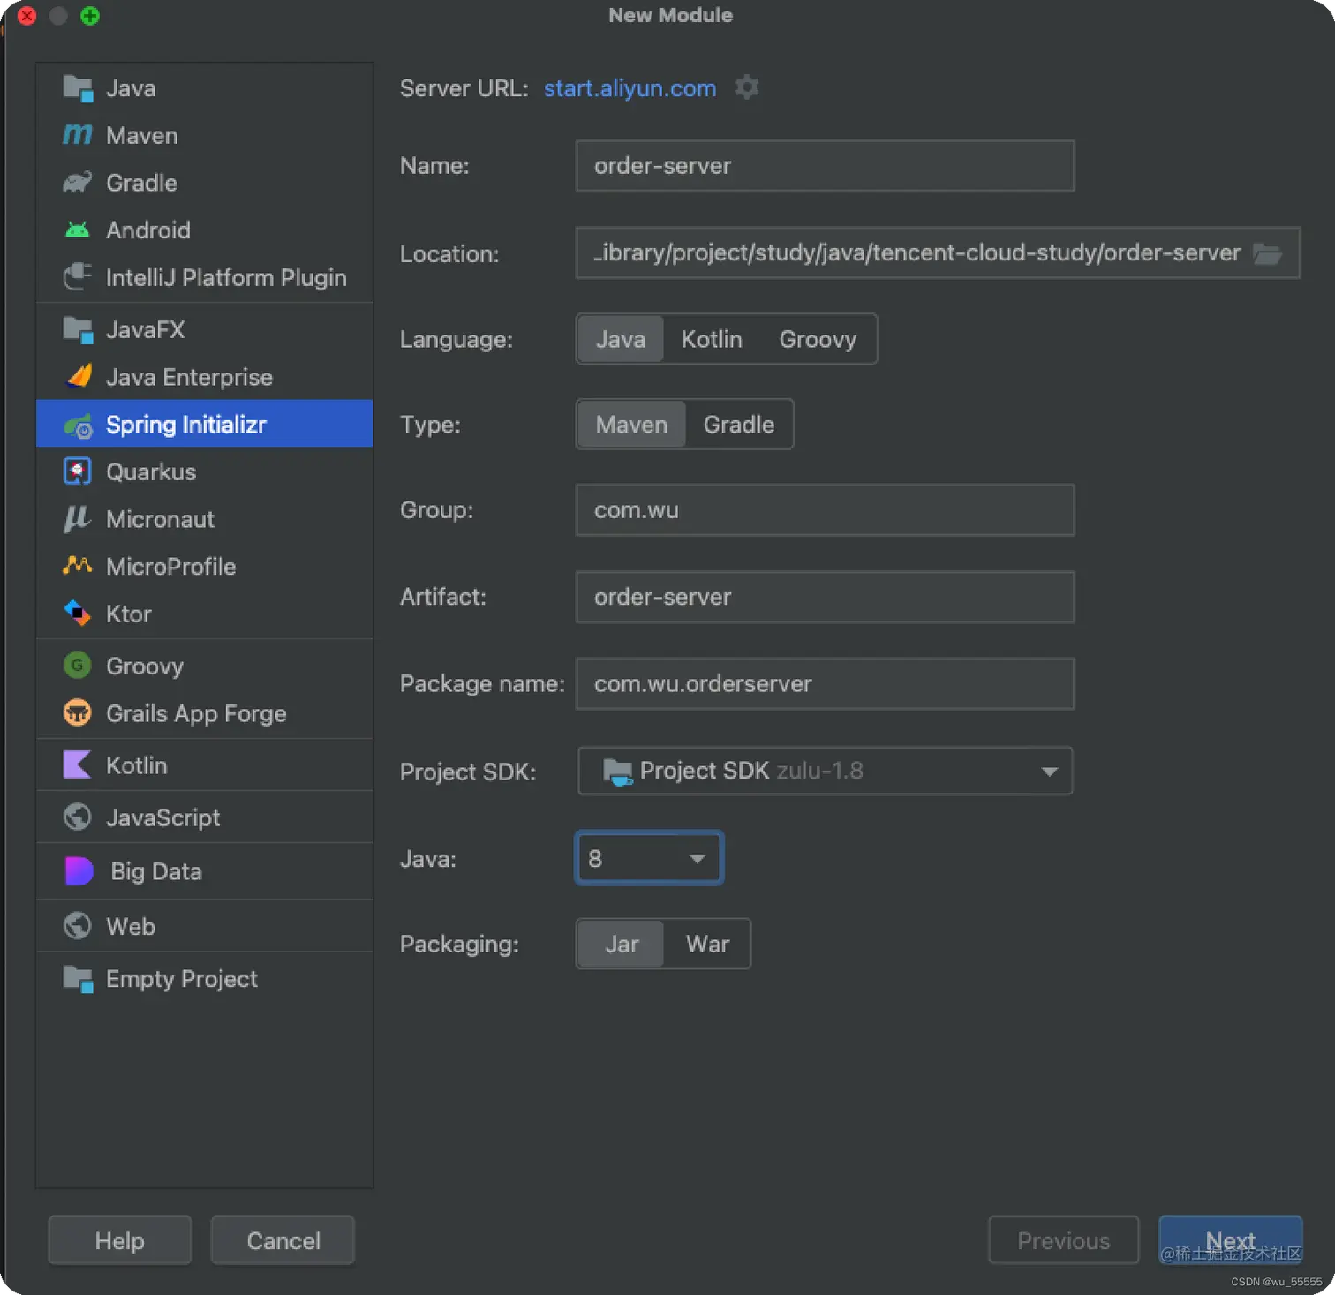Viewport: 1335px width, 1295px height.
Task: Click the Group input field
Action: tap(825, 510)
